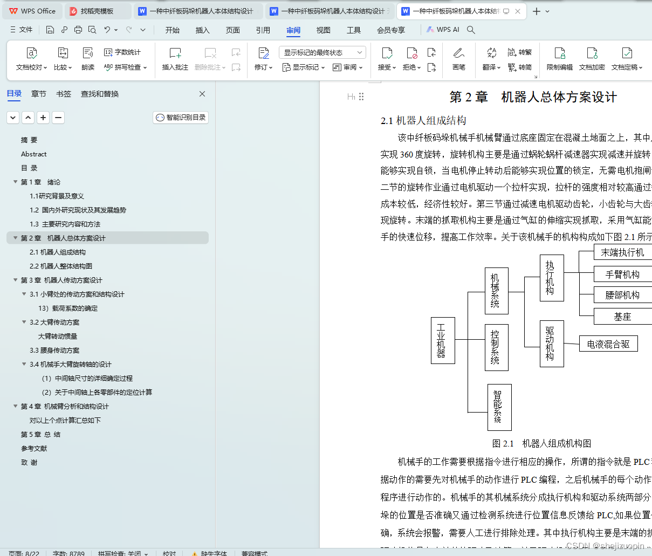Click 智能识别目录 button
The height and width of the screenshot is (556, 652).
pos(181,118)
